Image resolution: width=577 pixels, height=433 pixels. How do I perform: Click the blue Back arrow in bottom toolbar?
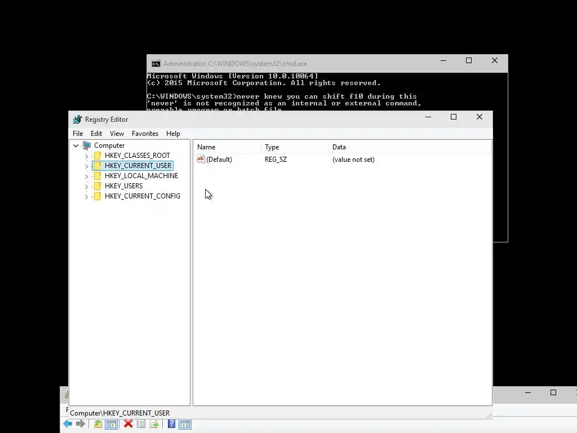tap(68, 424)
